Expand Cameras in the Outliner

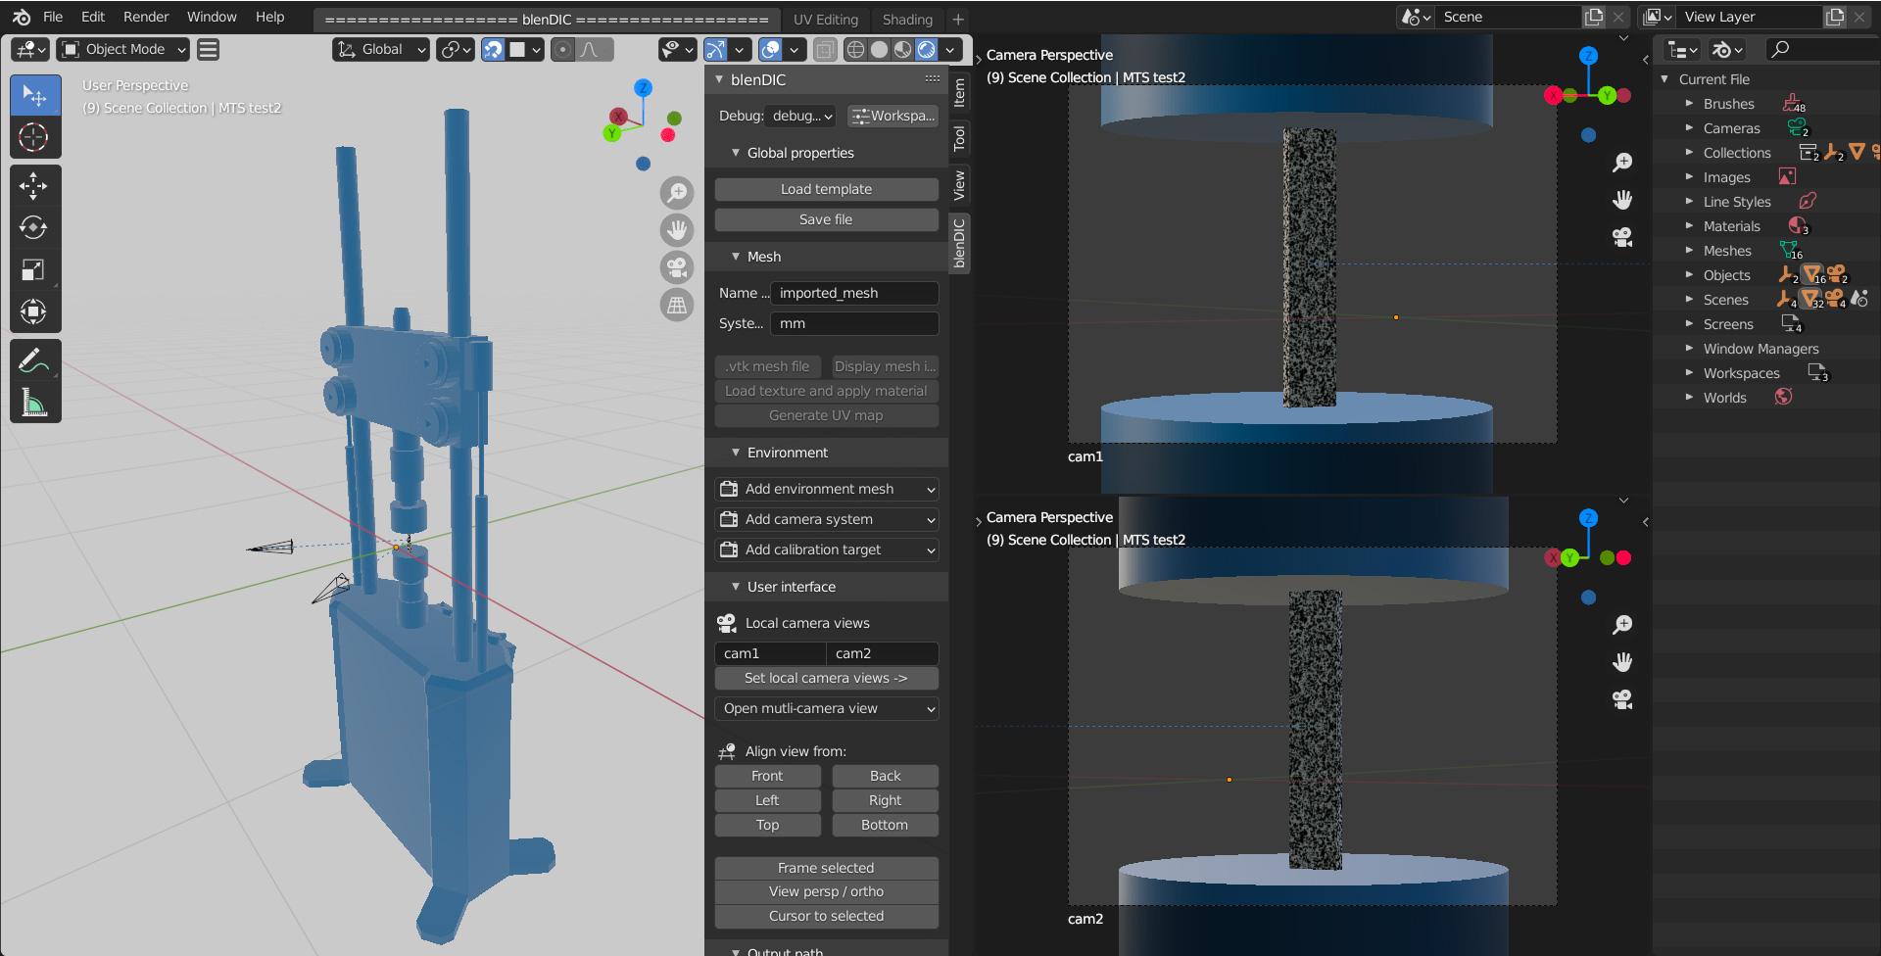tap(1688, 128)
